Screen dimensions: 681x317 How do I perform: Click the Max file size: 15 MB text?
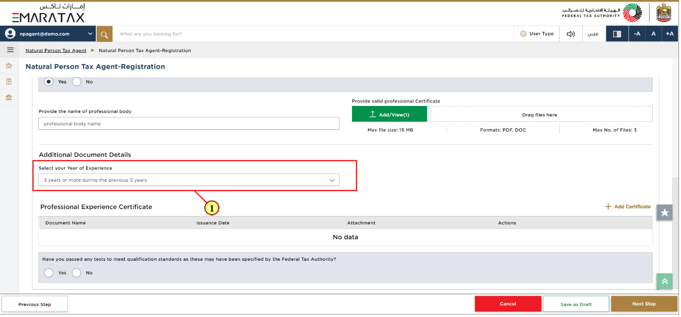click(390, 130)
